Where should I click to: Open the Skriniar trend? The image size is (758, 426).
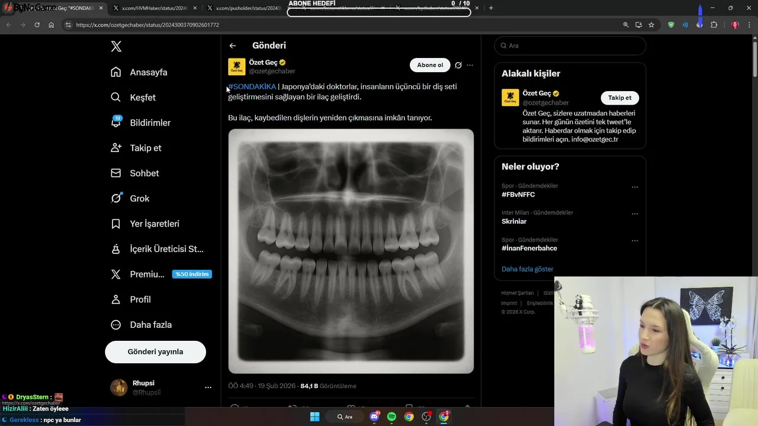(514, 221)
